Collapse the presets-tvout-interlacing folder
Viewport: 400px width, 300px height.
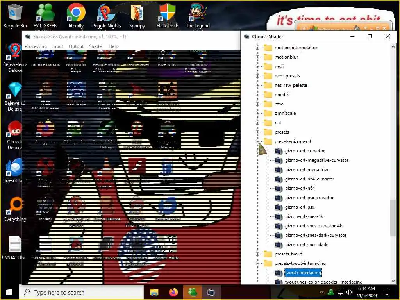[x=257, y=263]
